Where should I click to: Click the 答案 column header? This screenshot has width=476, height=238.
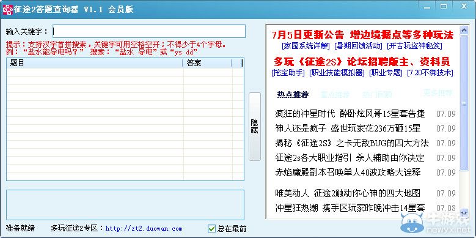coord(207,63)
